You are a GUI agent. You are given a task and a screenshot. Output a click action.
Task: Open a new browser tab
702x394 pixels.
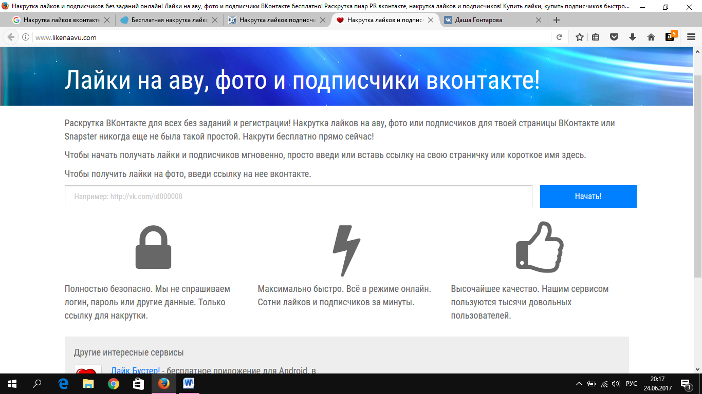coord(556,20)
